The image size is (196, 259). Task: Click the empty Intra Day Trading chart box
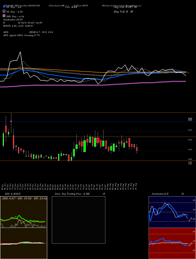point(78,220)
